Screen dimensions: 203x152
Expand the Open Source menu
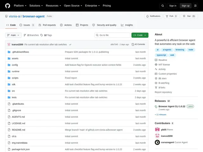(73, 6)
